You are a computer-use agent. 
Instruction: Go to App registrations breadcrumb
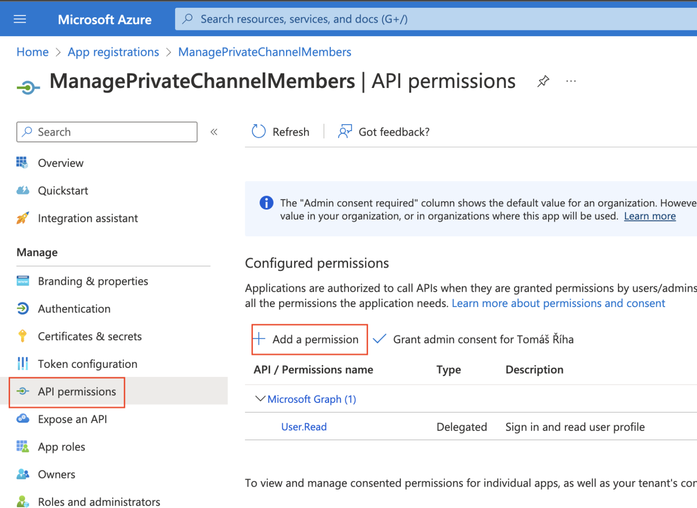click(x=113, y=52)
